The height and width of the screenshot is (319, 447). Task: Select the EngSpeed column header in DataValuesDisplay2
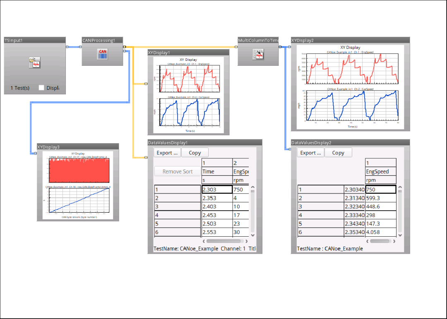pos(381,171)
